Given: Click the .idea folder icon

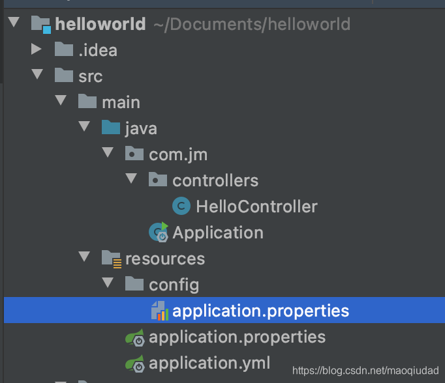Looking at the screenshot, I should click(x=64, y=49).
